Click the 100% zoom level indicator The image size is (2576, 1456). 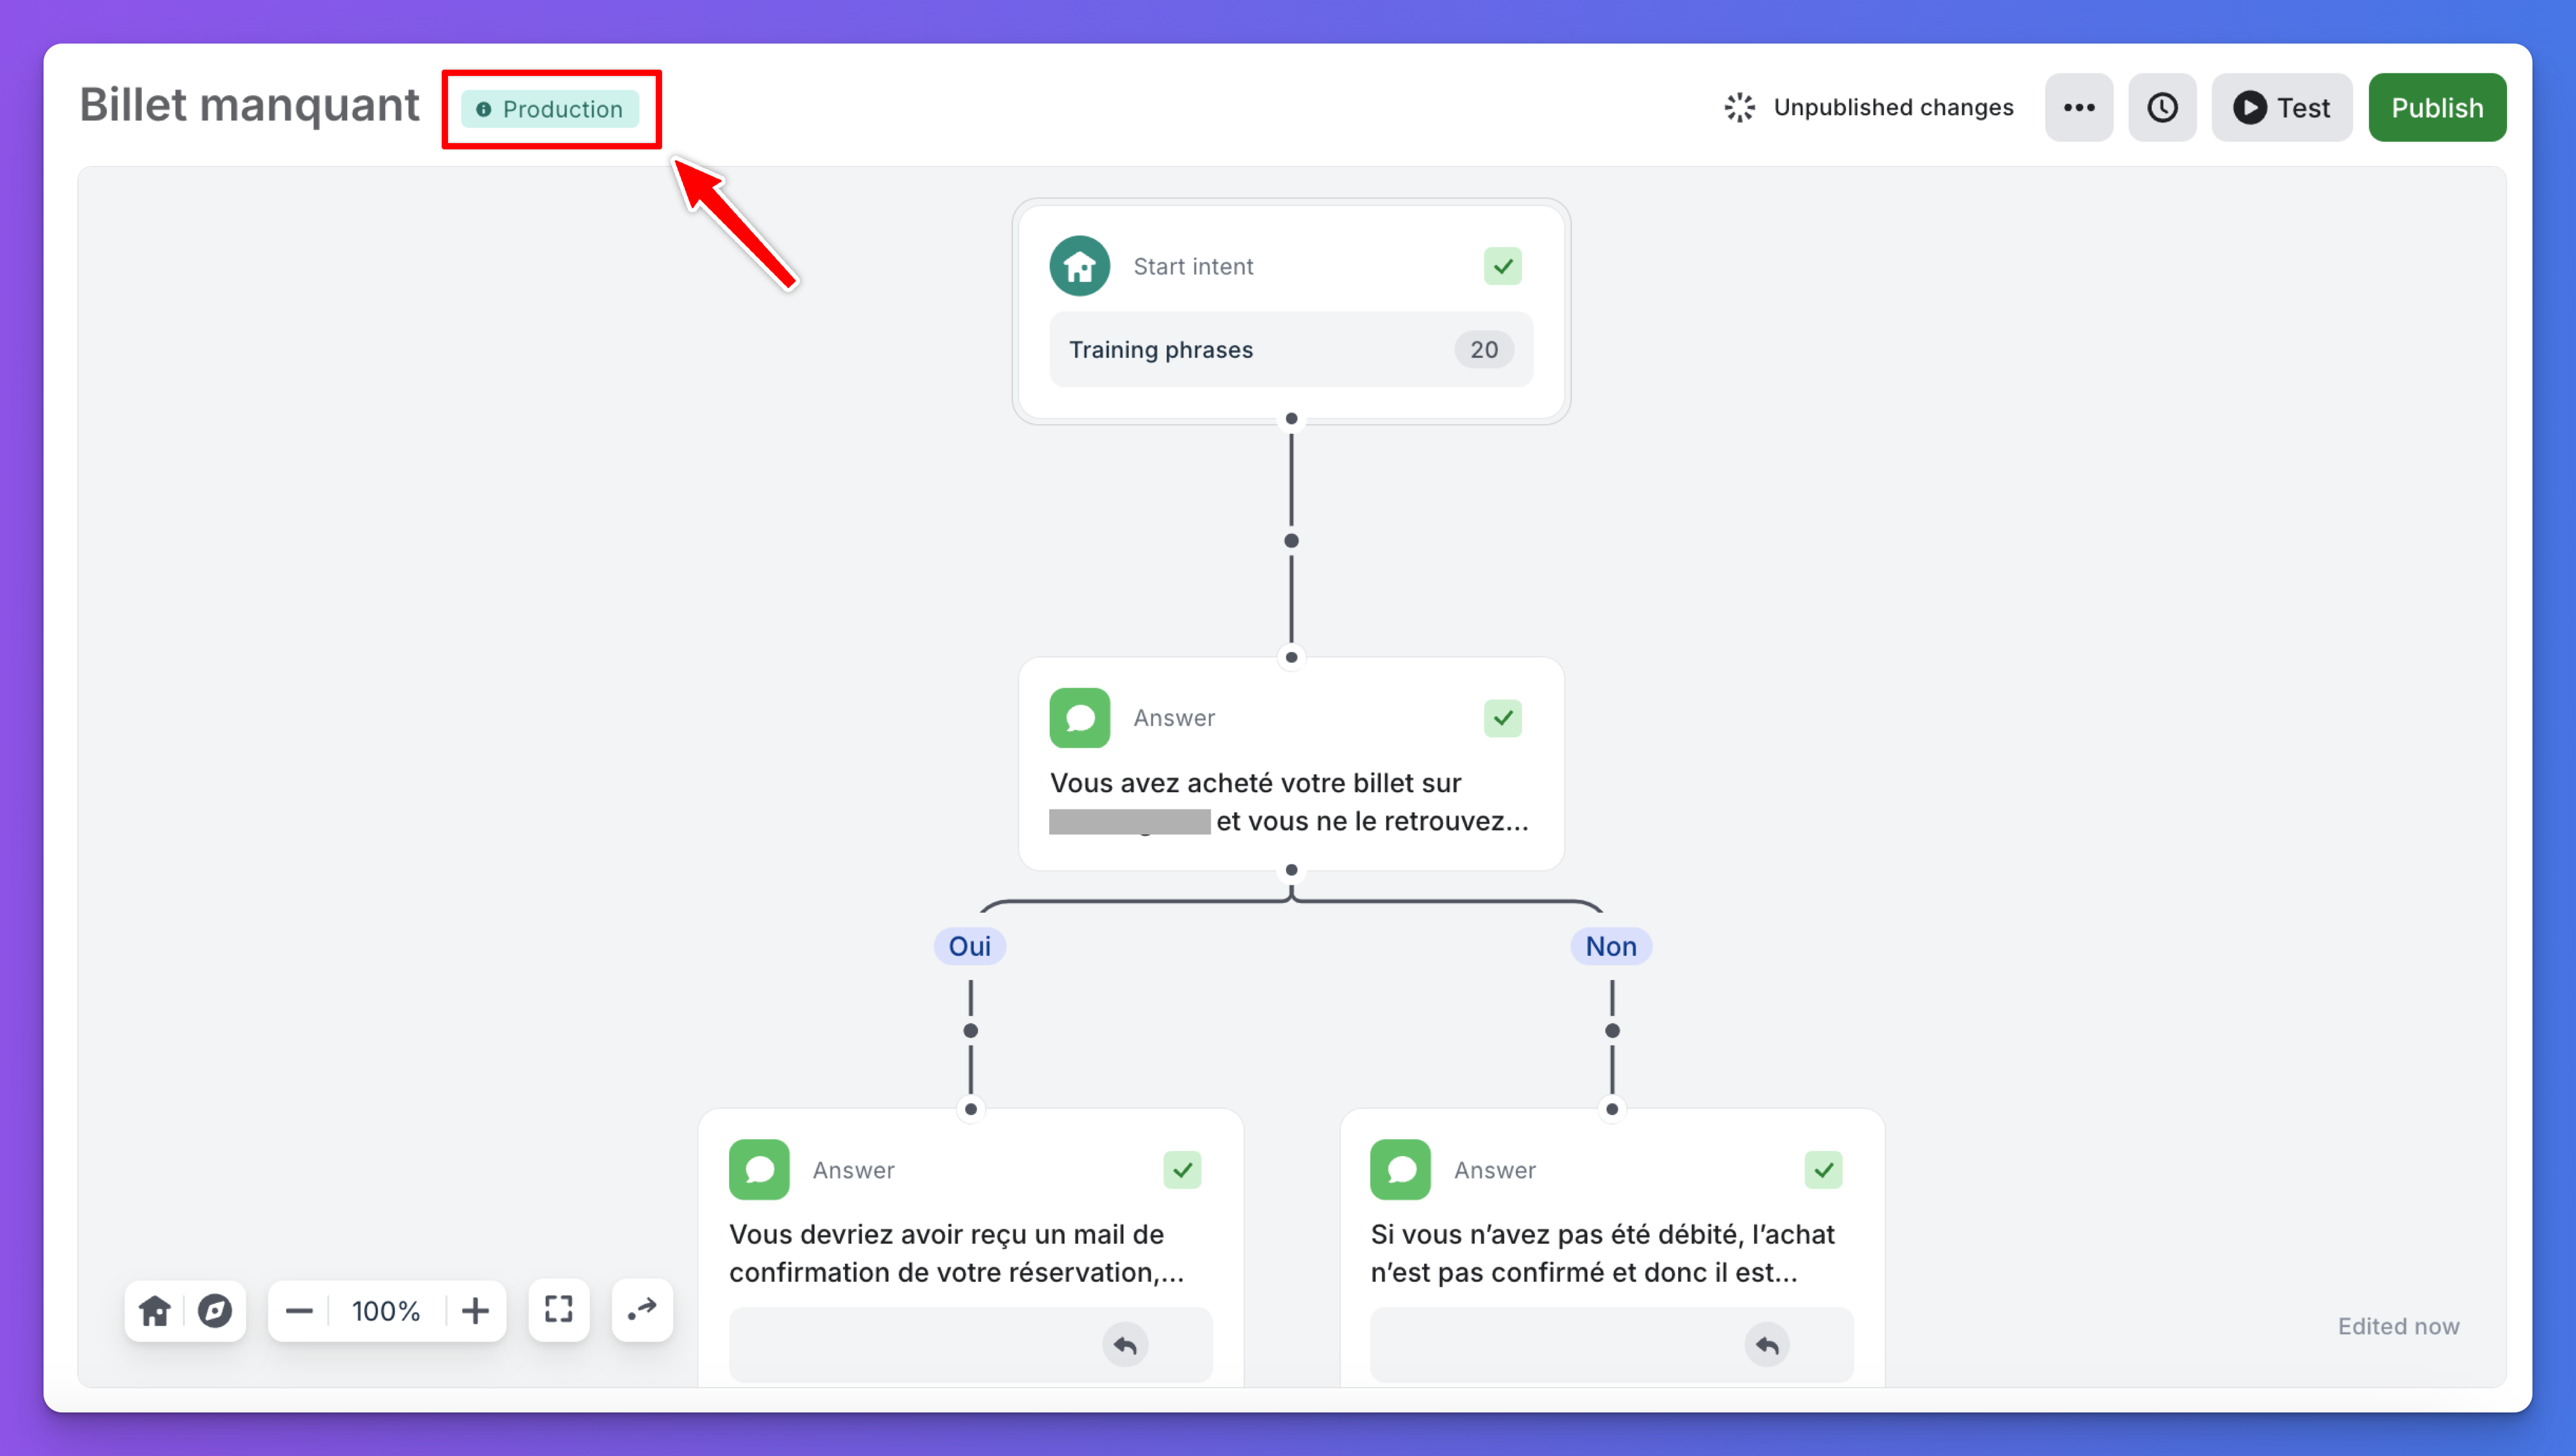click(386, 1310)
